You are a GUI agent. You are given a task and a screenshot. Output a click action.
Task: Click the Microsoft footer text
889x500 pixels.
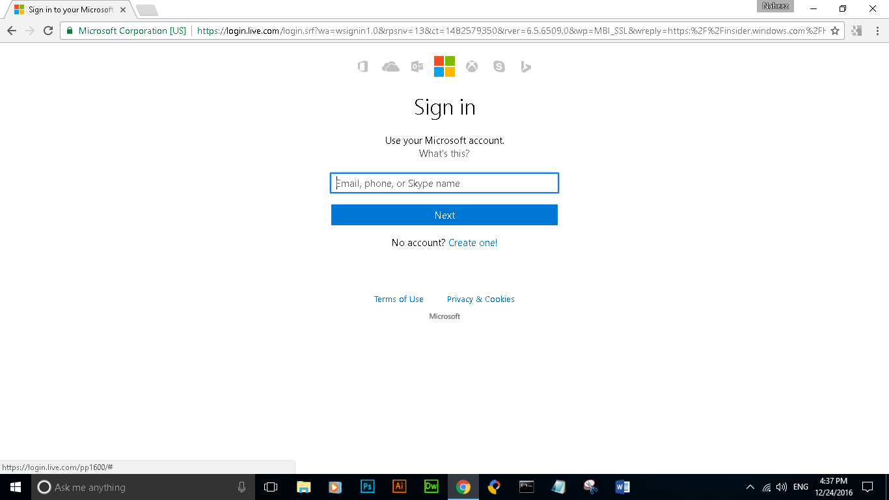(444, 316)
